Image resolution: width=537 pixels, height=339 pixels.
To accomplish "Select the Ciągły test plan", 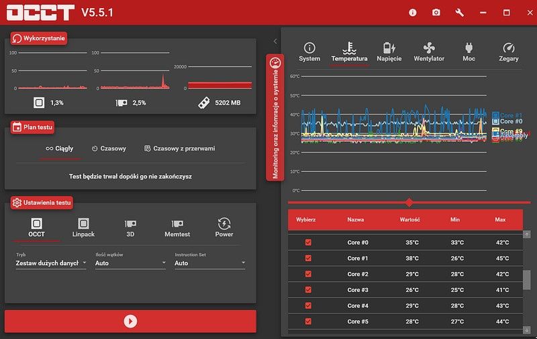I will point(60,148).
